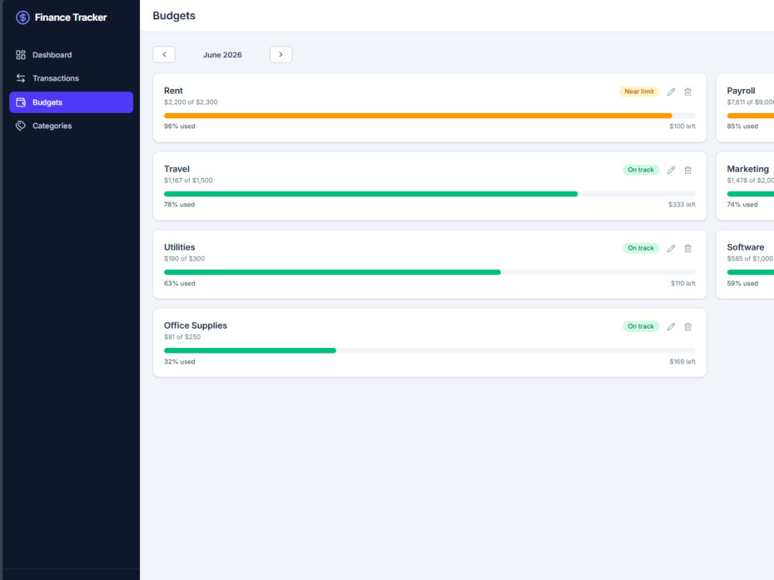Click the $110 left label
The height and width of the screenshot is (580, 774).
point(683,284)
